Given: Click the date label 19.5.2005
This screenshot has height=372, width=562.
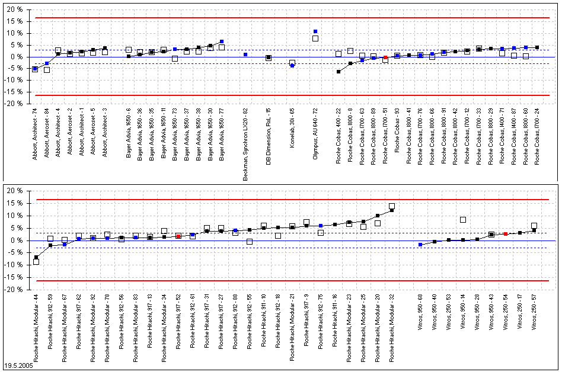Looking at the screenshot, I should (18, 366).
